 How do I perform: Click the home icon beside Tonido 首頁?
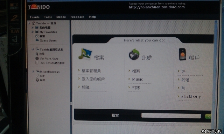34,23
